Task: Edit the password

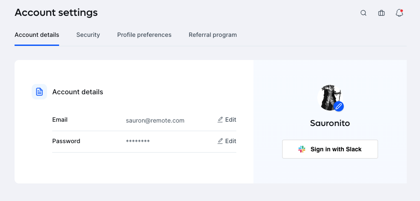Action: point(227,141)
